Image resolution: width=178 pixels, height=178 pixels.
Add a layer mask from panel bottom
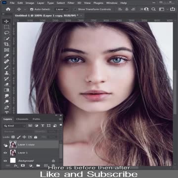coord(23,166)
